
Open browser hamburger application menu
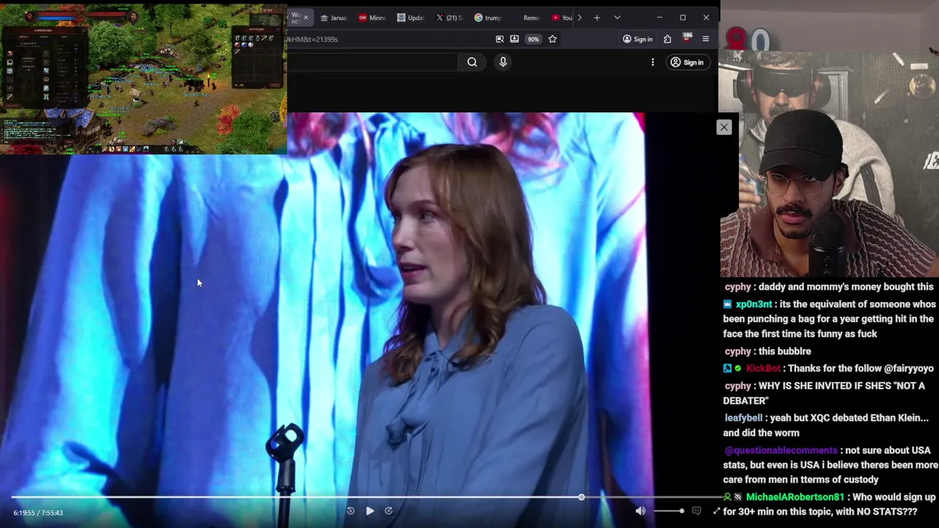coord(706,39)
